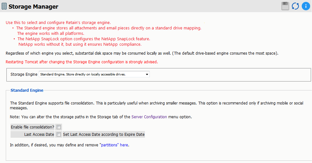Refresh the Storage Manager page
The image size is (312, 163).
[295, 6]
